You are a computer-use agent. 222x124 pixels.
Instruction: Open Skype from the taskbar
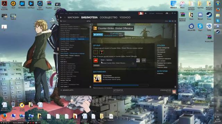click(x=218, y=21)
